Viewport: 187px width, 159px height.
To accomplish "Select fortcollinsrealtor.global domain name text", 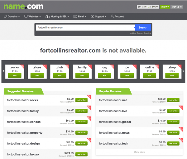I will point(115,122).
